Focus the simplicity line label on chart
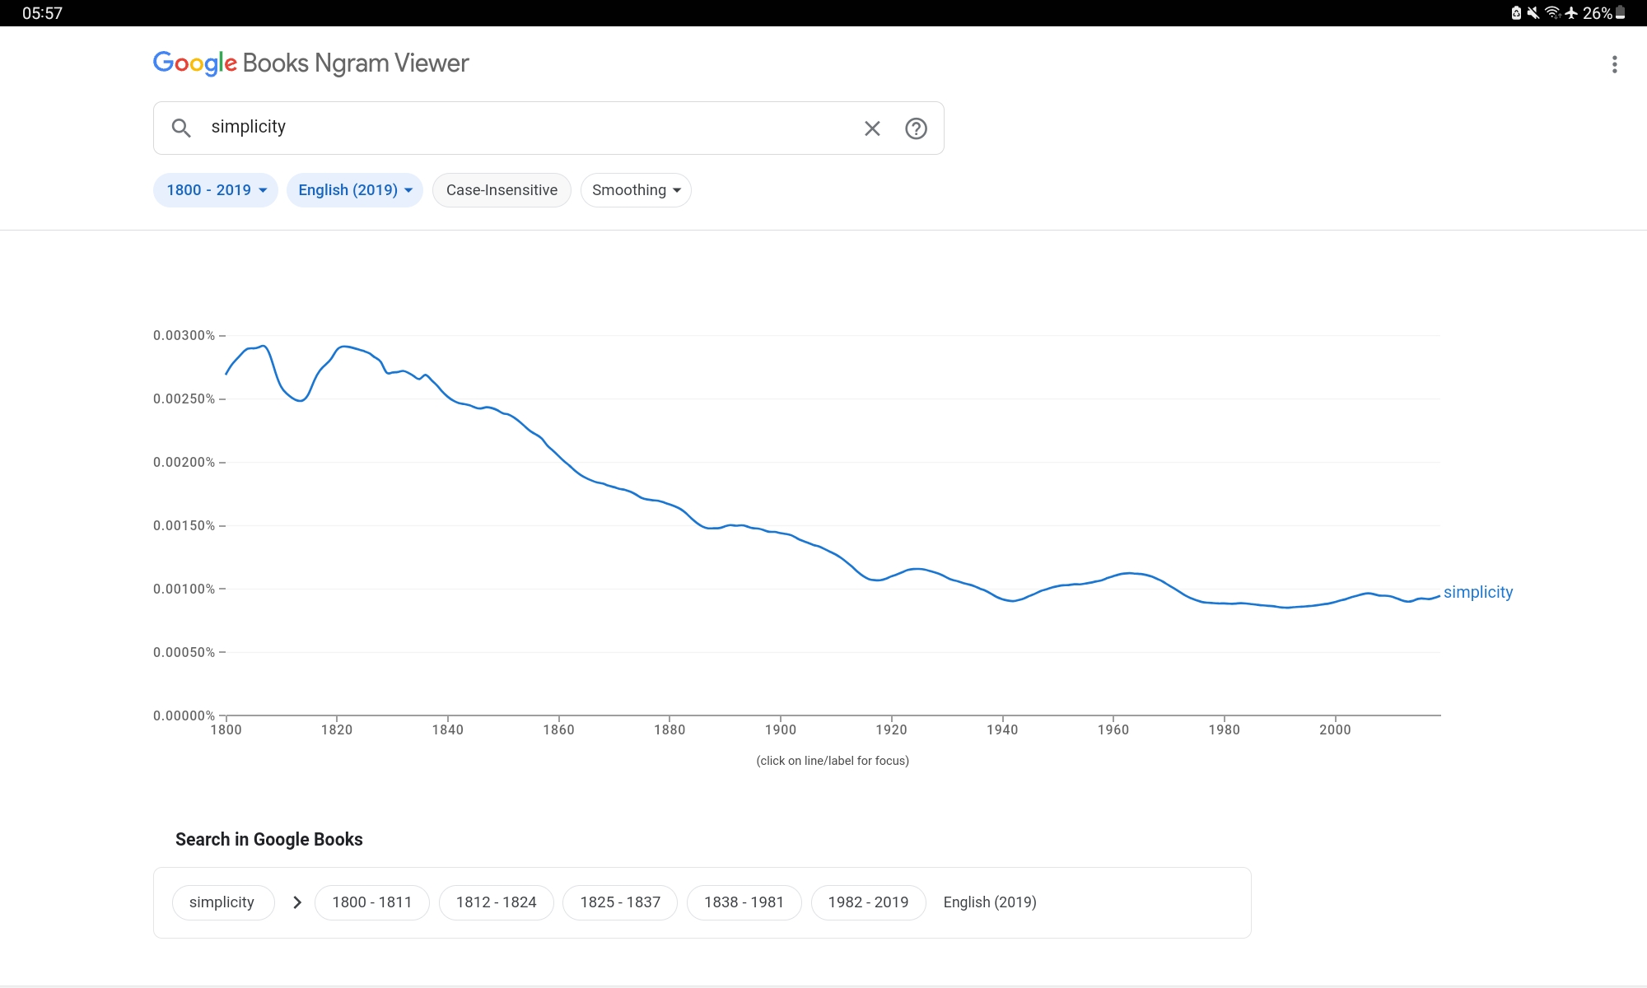The image size is (1647, 988). 1477,592
